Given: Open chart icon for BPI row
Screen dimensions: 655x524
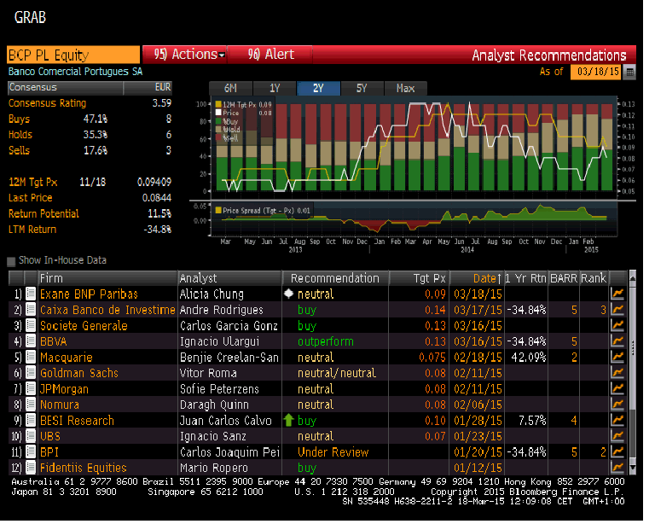Looking at the screenshot, I should pyautogui.click(x=617, y=451).
